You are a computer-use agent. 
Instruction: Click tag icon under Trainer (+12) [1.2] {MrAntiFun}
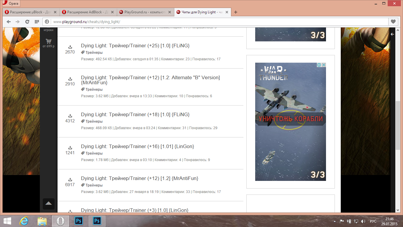83,185
